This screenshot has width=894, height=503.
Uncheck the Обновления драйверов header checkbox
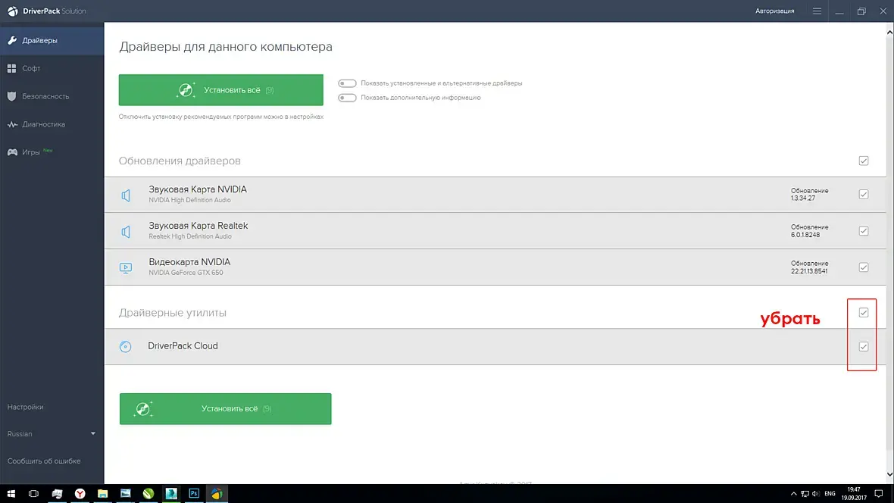tap(864, 161)
